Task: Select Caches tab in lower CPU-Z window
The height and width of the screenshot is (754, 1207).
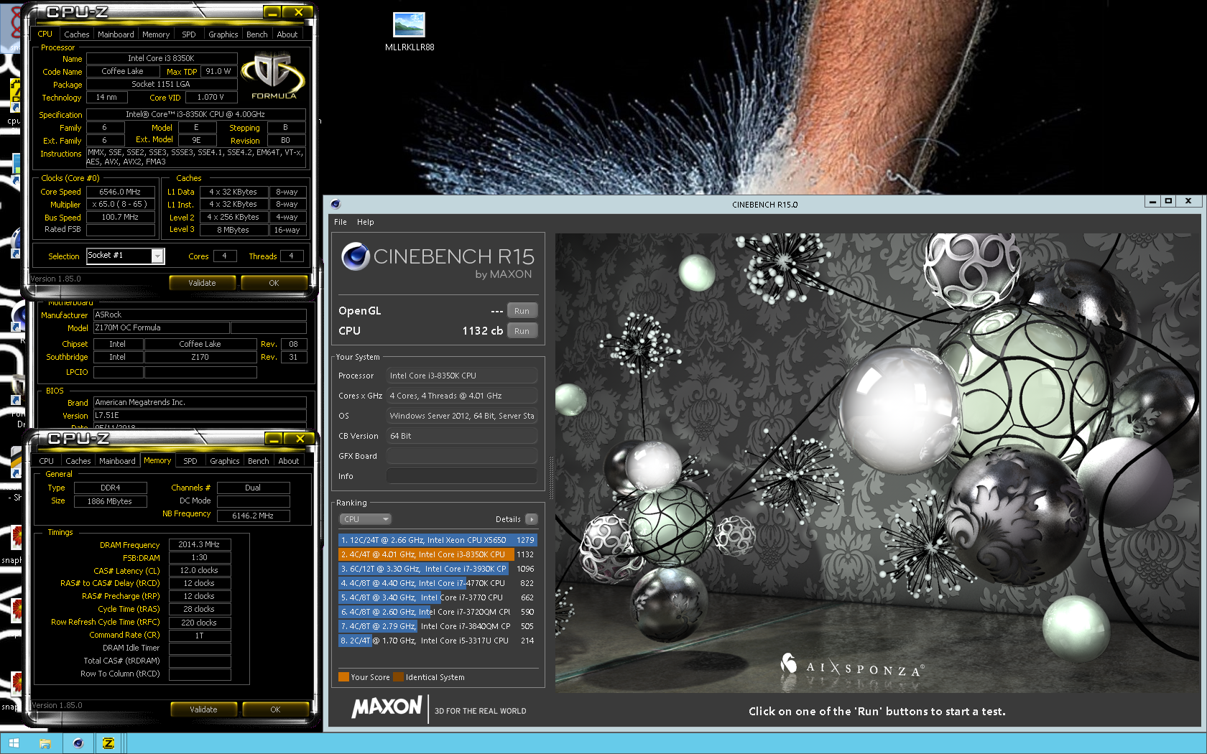Action: click(x=78, y=461)
